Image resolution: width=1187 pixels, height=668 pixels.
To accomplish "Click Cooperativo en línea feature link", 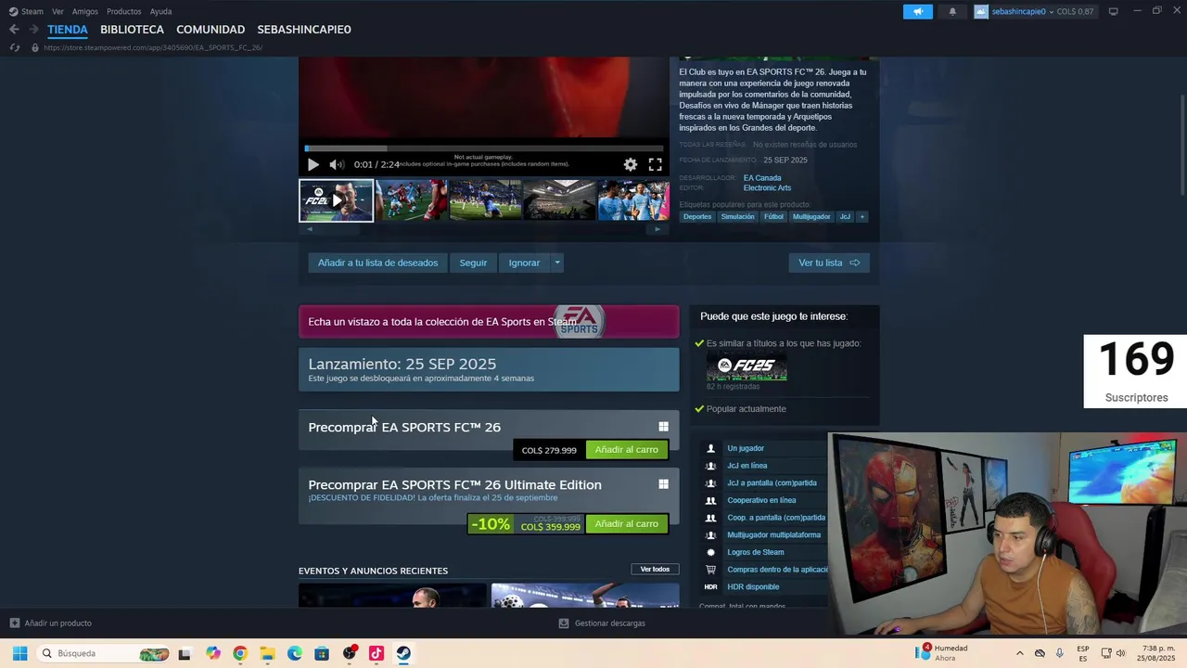I will click(761, 500).
